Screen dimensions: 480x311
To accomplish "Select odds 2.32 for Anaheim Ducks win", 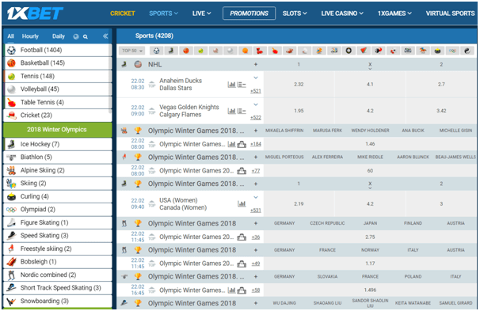I will click(x=299, y=85).
